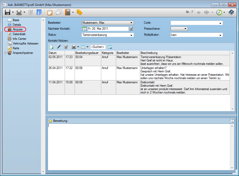
Task: Select Datenblatt in the sidebar
Action: click(x=19, y=34)
